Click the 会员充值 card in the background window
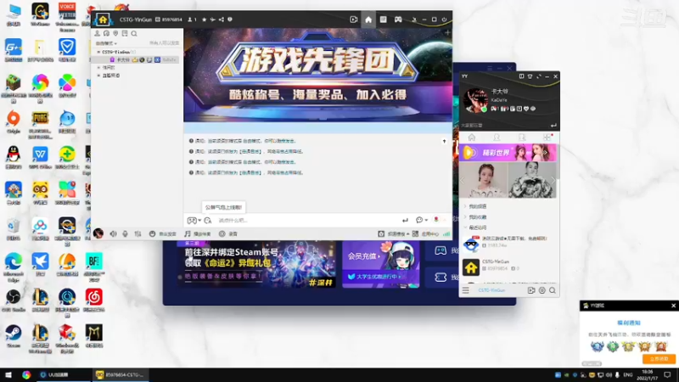 pos(380,265)
